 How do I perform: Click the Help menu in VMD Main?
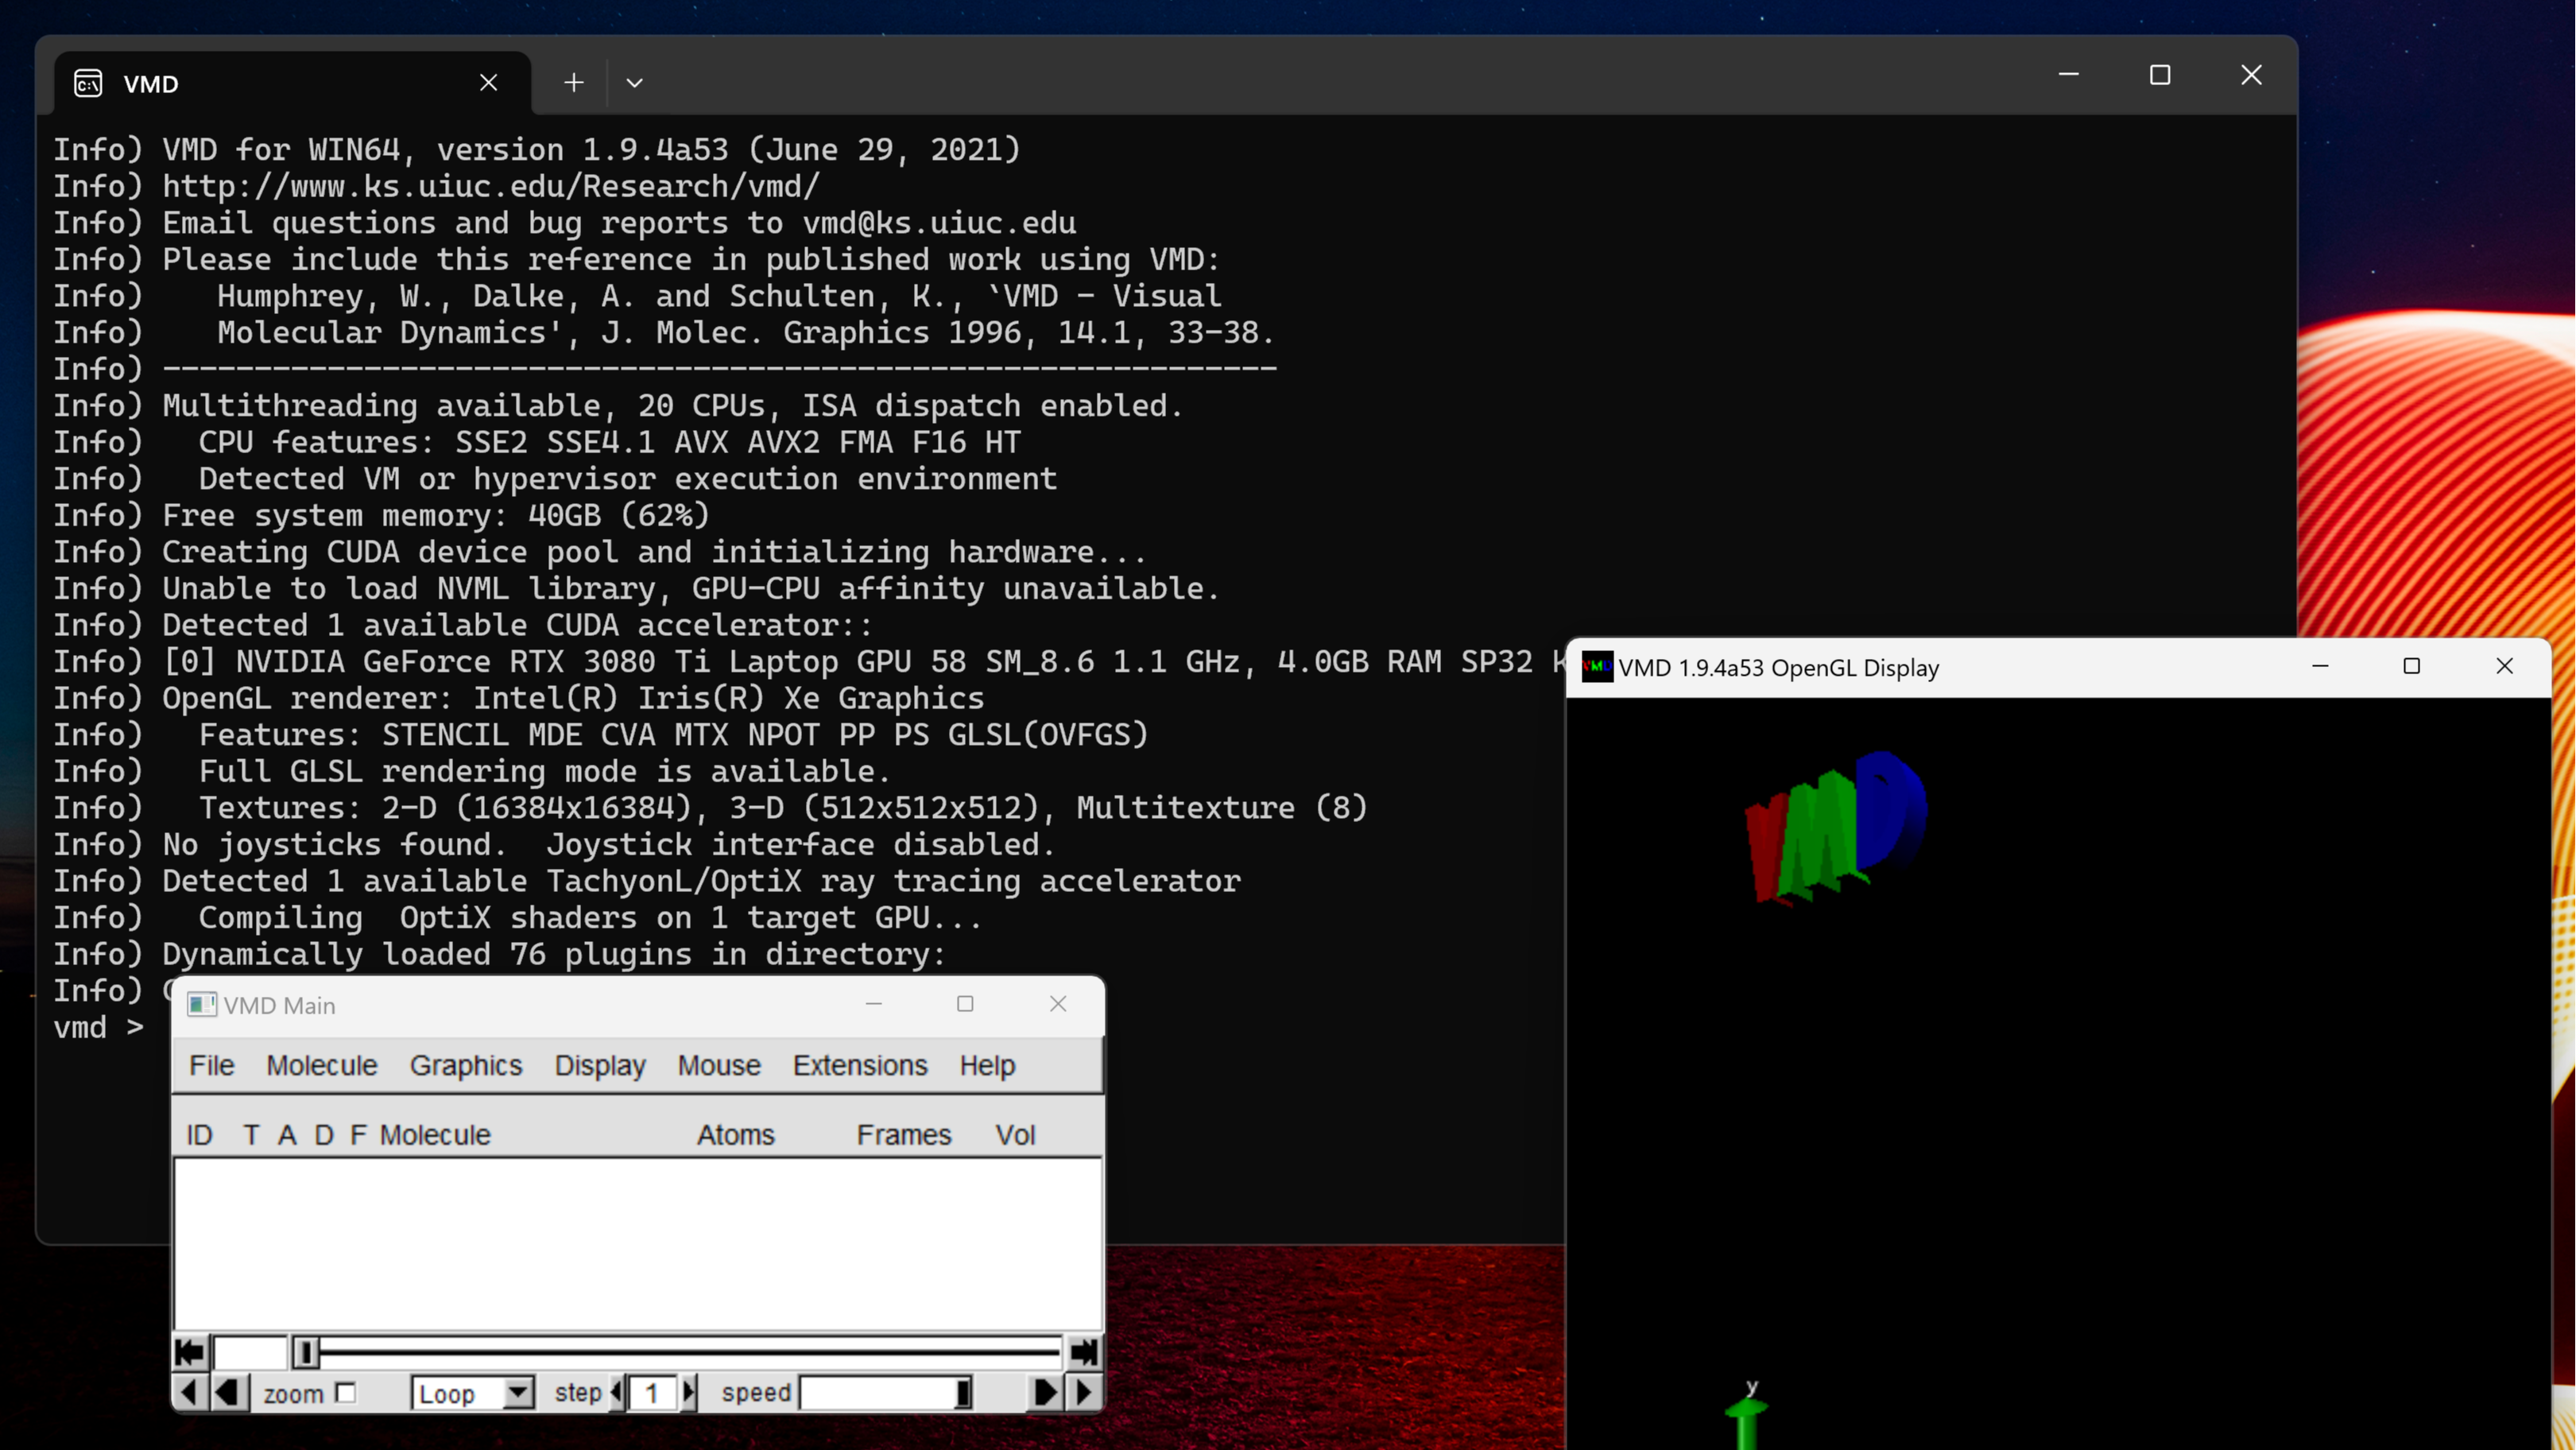coord(987,1064)
